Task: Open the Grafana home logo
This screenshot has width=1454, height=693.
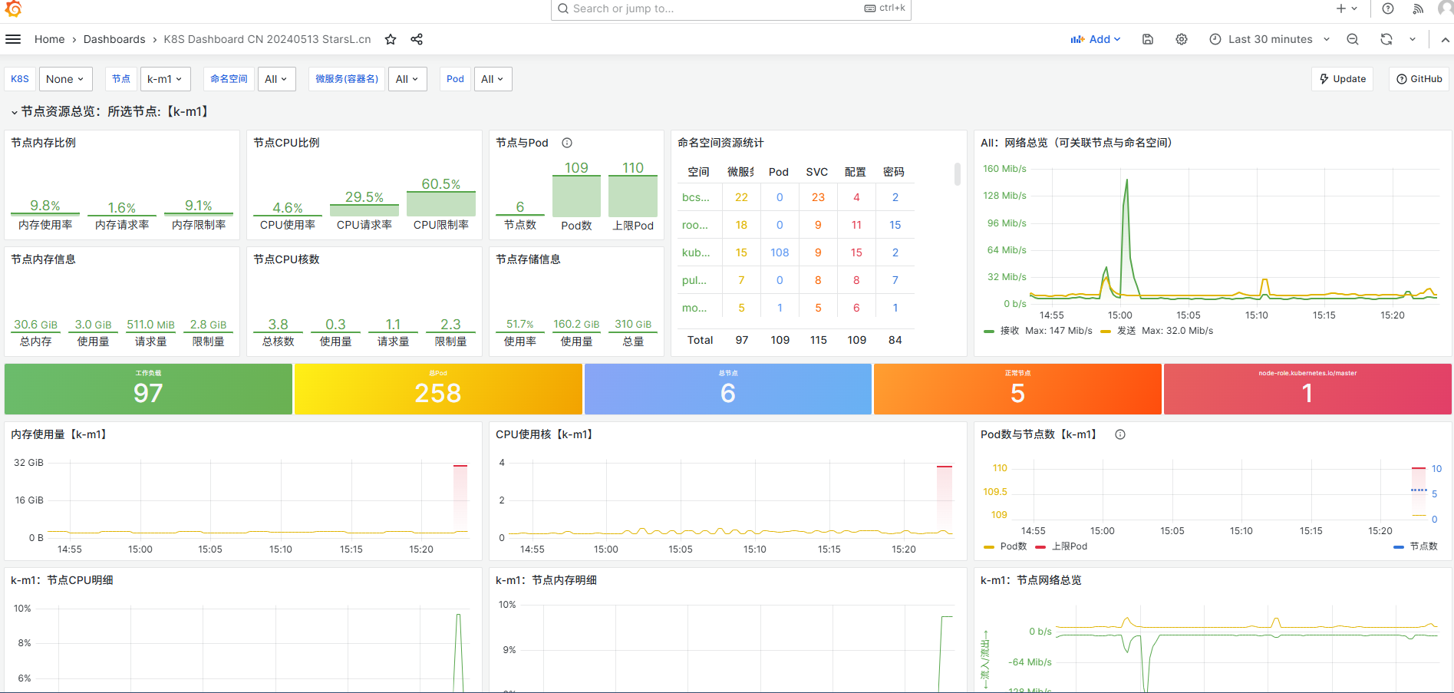Action: pyautogui.click(x=13, y=8)
